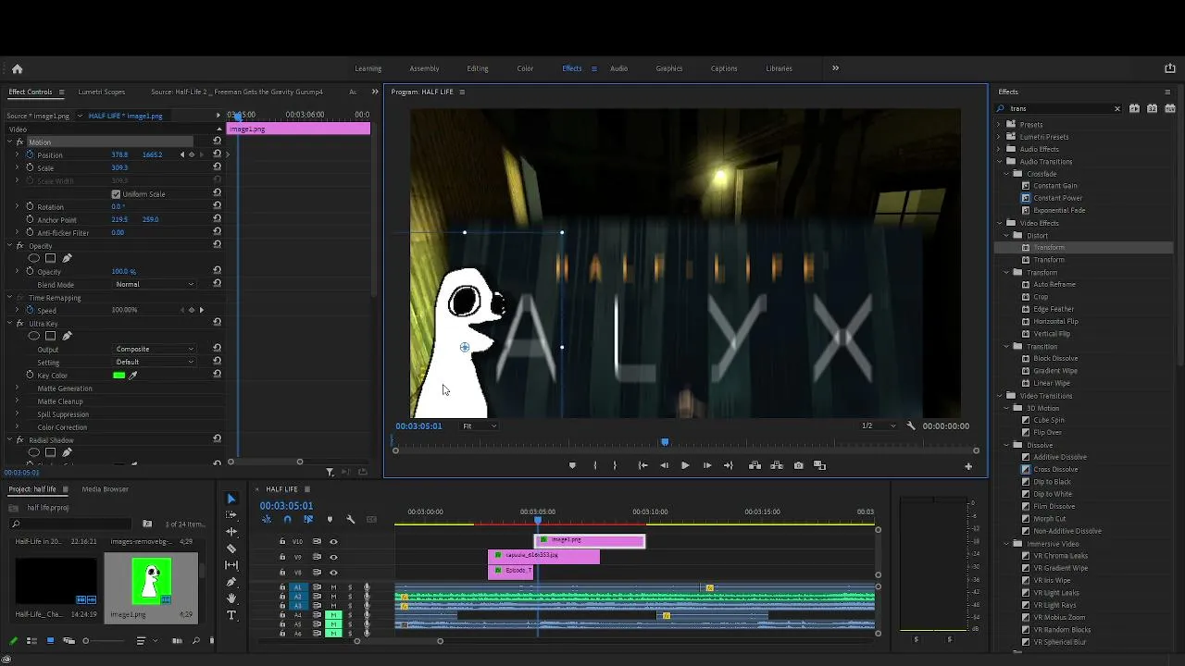The width and height of the screenshot is (1185, 666).
Task: Filter effects by Accelerated Effects icon
Action: pos(1134,109)
